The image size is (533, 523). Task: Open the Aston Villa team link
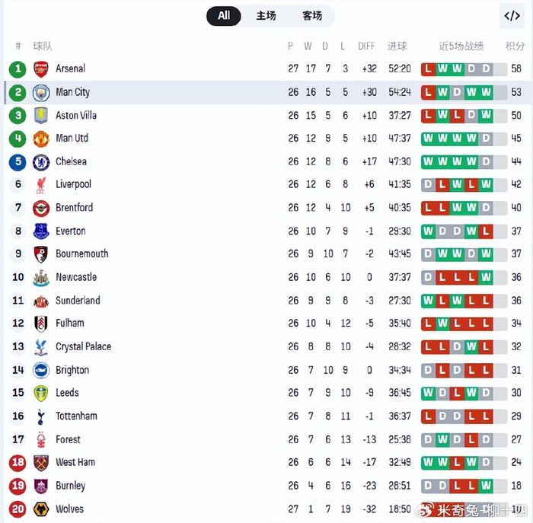(76, 116)
